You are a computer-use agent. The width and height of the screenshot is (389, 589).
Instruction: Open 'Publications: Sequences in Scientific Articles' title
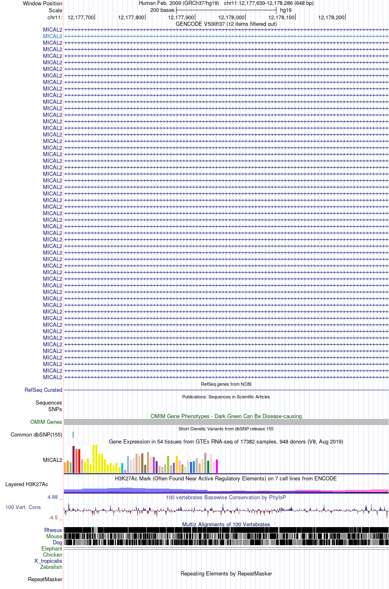226,397
